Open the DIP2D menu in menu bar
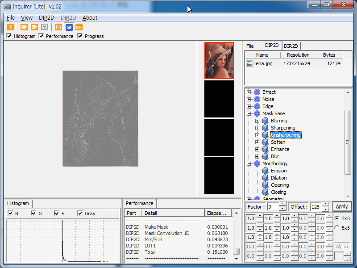This screenshot has width=357, height=268. (46, 18)
